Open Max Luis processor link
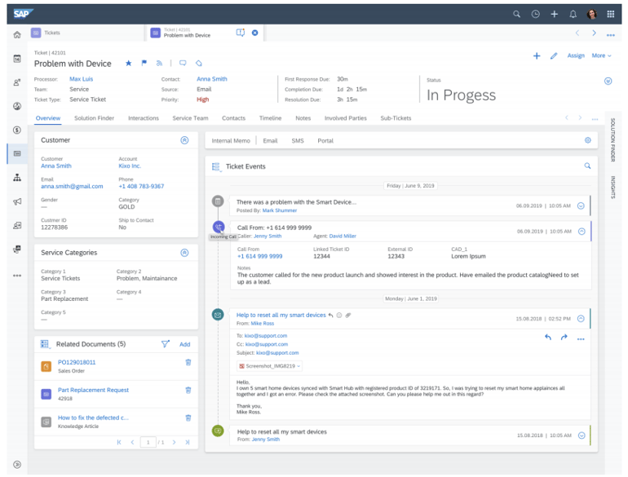 [x=82, y=79]
